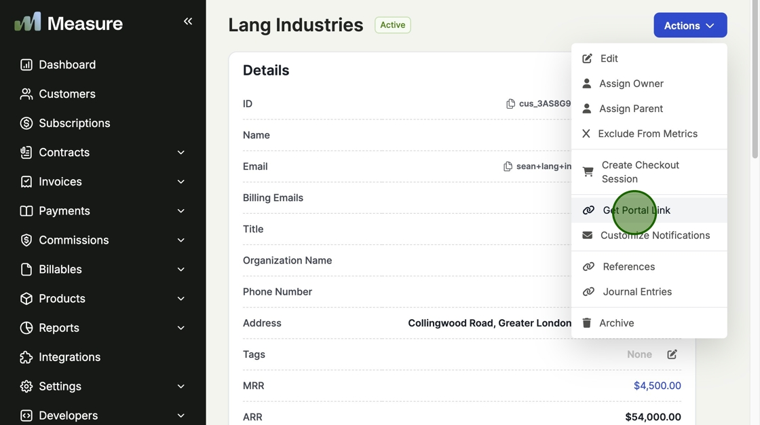
Task: Select Get Portal Link menu item
Action: point(636,210)
